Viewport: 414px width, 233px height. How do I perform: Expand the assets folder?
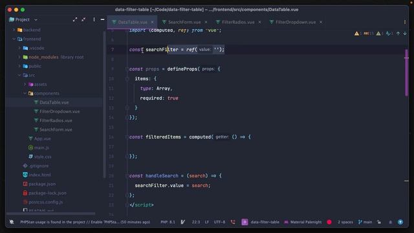(x=25, y=84)
